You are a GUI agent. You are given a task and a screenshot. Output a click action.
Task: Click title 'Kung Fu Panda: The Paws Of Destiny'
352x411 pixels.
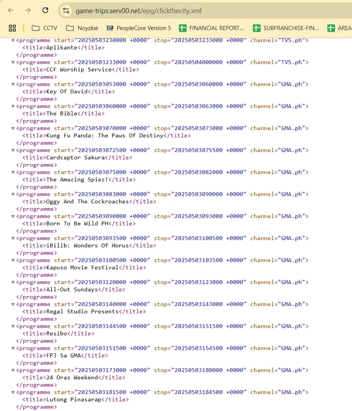(105, 136)
